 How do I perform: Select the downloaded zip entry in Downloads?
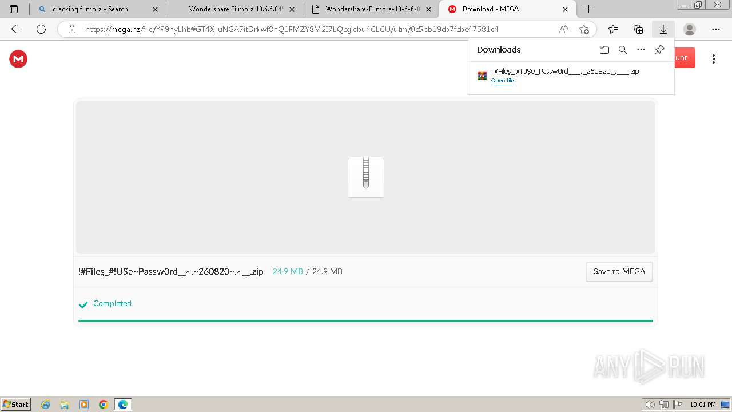click(571, 76)
